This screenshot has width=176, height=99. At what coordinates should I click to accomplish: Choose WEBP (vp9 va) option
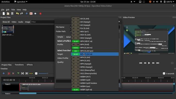point(95,90)
